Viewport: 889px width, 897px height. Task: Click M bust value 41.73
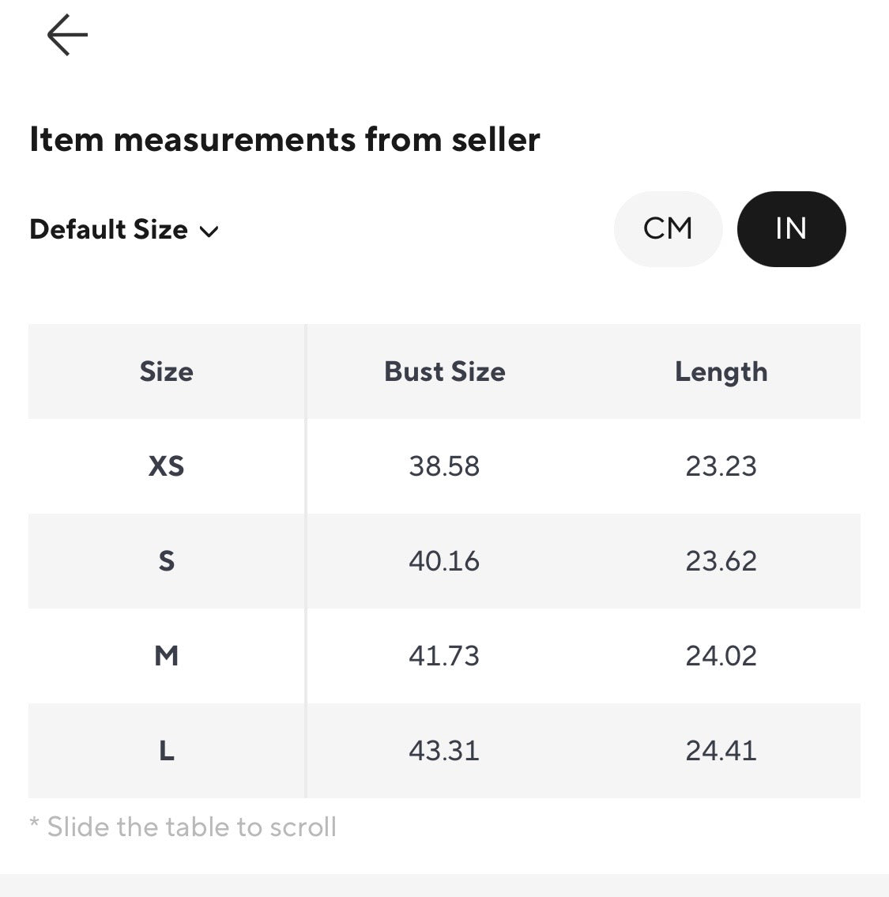(444, 656)
